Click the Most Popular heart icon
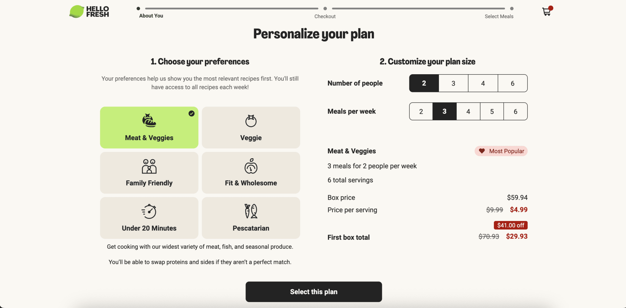The width and height of the screenshot is (626, 308). [481, 151]
